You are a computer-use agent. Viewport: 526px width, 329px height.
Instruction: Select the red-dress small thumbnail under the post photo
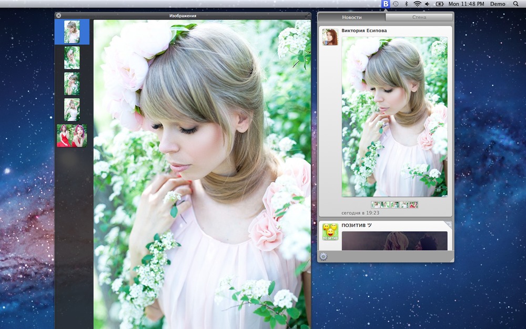pos(413,204)
